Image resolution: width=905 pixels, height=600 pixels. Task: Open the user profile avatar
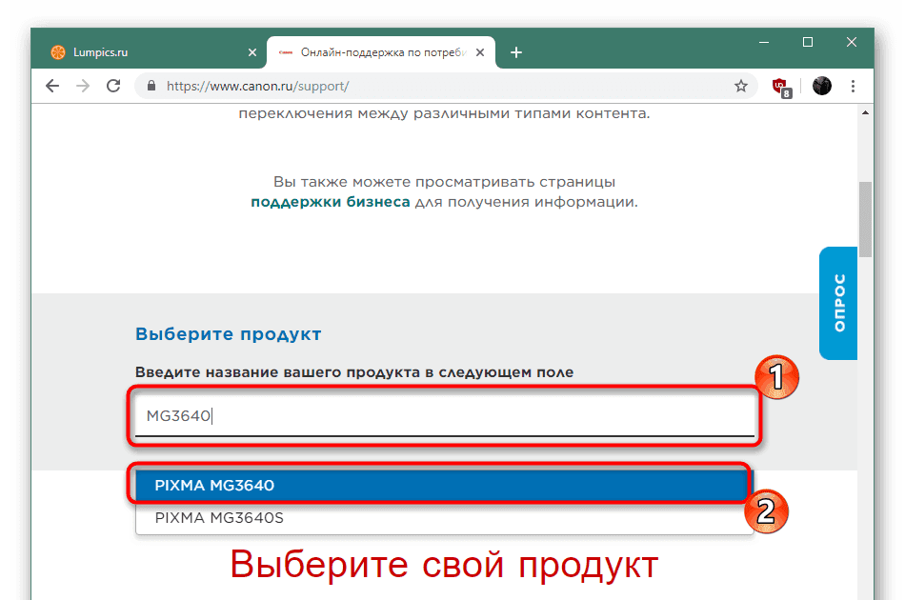point(822,86)
